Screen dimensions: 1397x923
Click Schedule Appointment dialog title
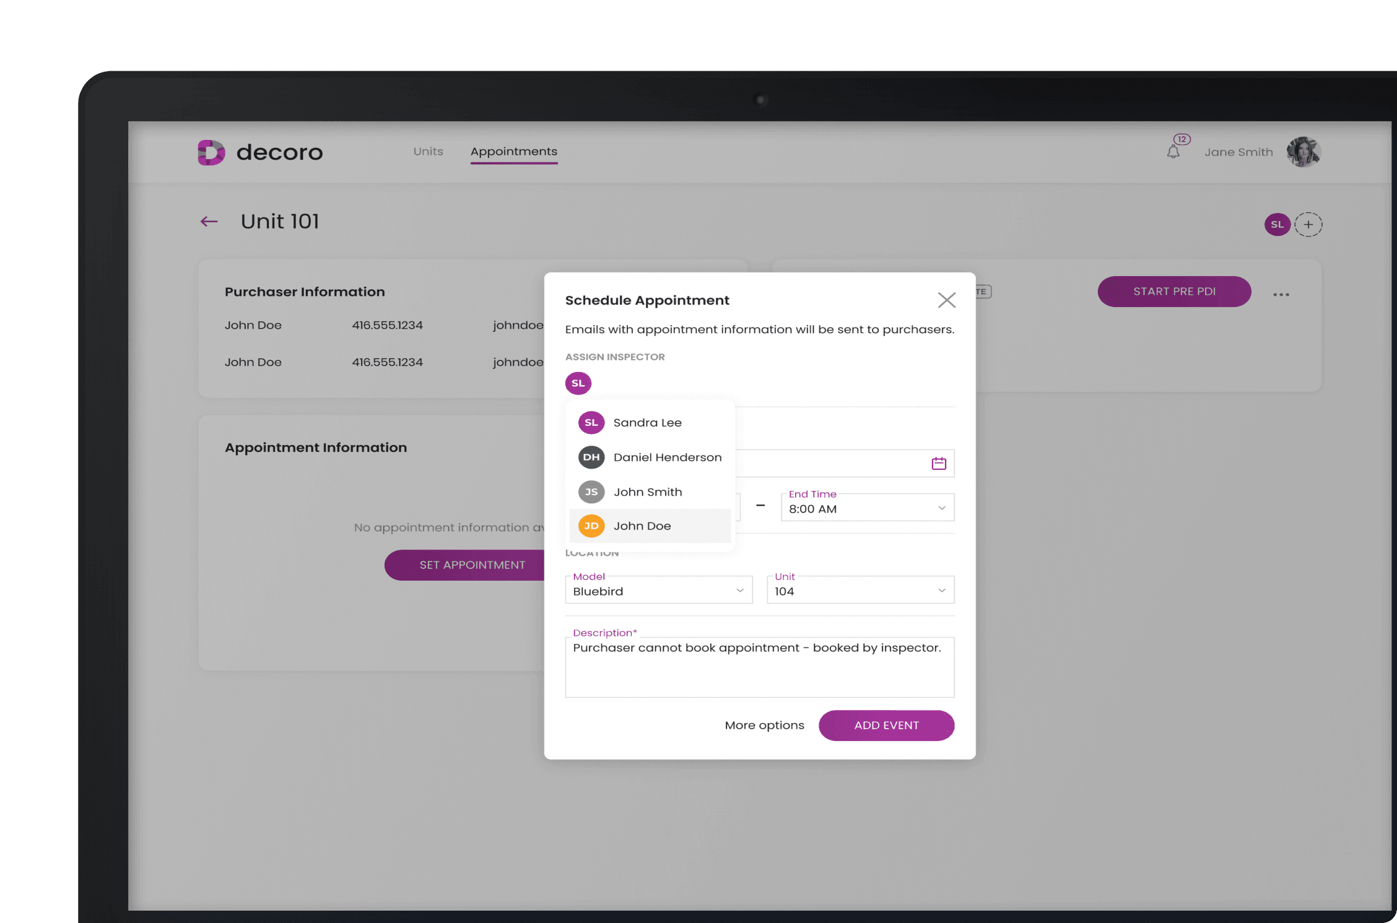click(647, 300)
